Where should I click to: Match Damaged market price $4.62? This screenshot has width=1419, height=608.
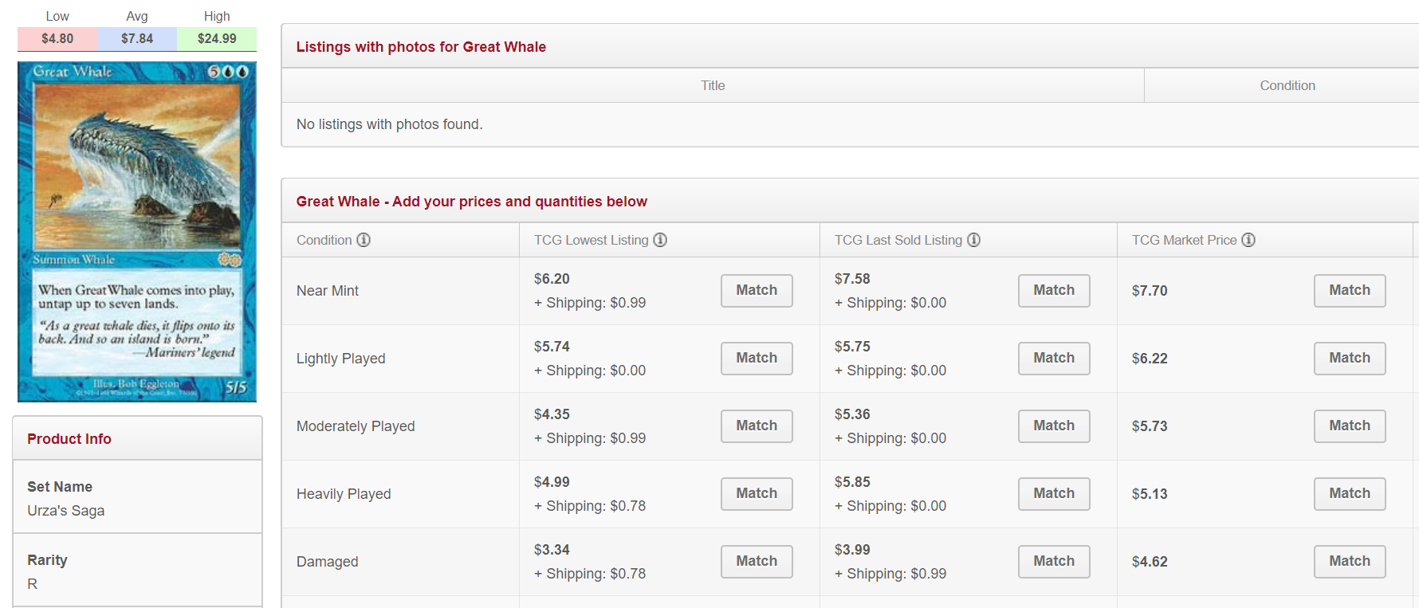click(1350, 562)
